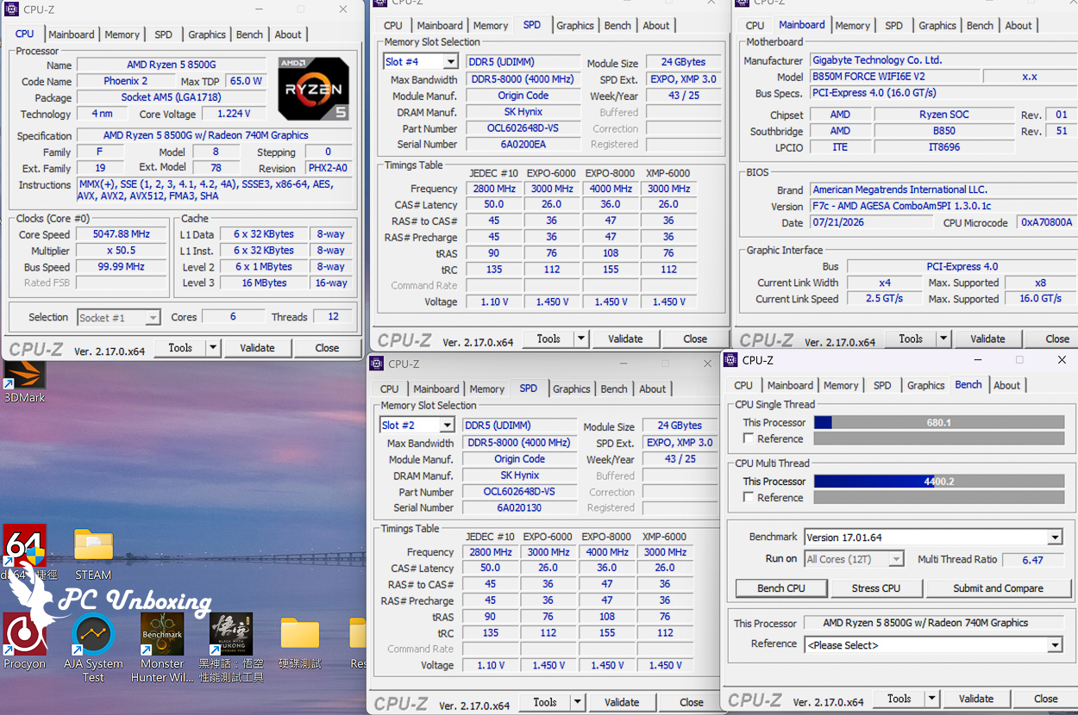This screenshot has width=1078, height=715.
Task: Open the Reference <Please Select> dropdown
Action: coord(1055,645)
